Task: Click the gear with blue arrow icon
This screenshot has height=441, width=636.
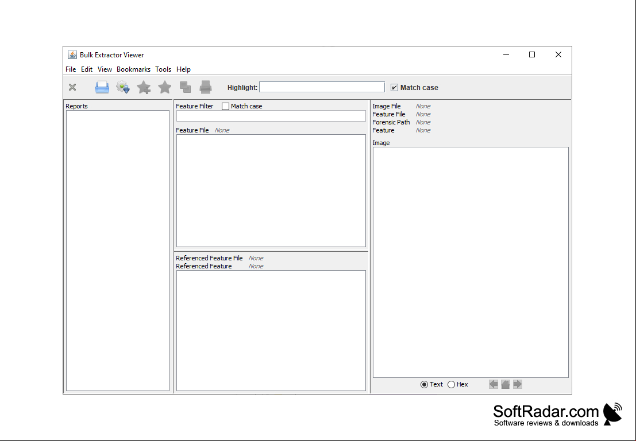Action: (x=123, y=87)
